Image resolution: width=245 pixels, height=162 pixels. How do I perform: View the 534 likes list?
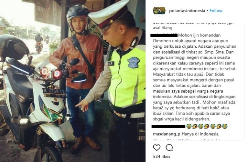click(162, 156)
